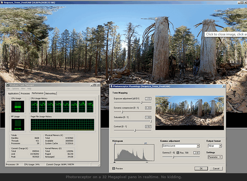Image resolution: width=247 pixels, height=181 pixels.
Task: Minimize the Windows Task Manager window
Action: pos(92,85)
